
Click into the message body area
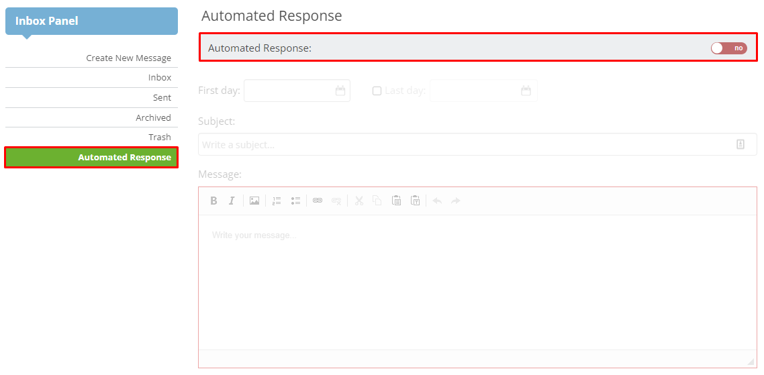click(x=477, y=282)
